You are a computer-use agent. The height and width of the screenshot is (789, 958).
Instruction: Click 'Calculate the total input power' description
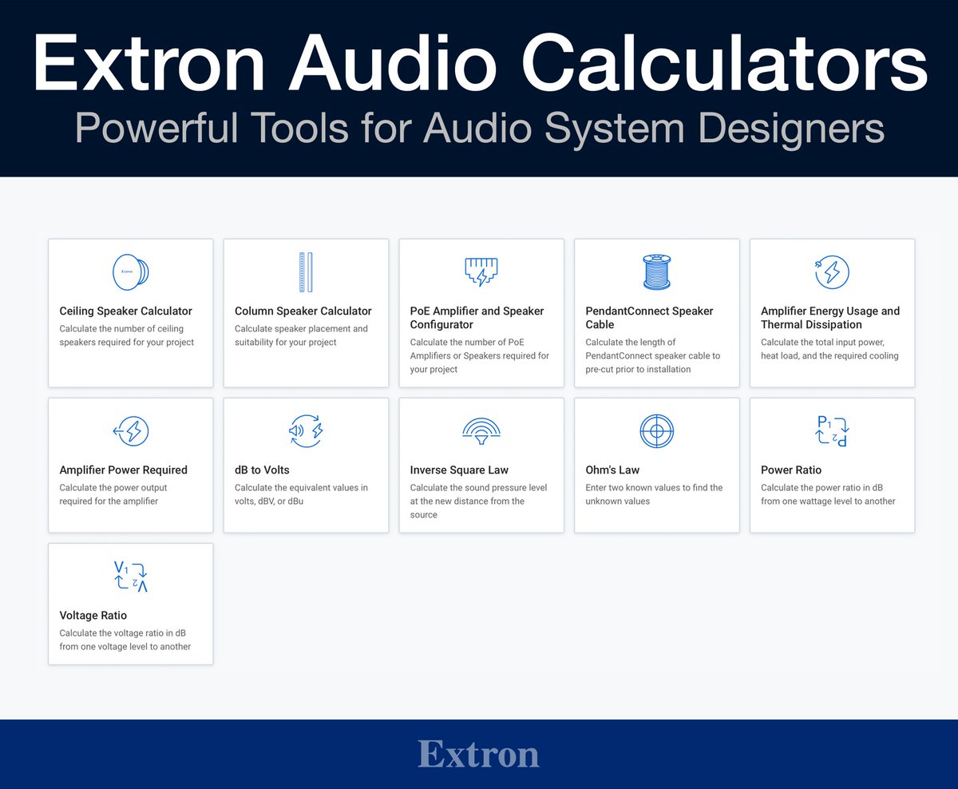(830, 349)
